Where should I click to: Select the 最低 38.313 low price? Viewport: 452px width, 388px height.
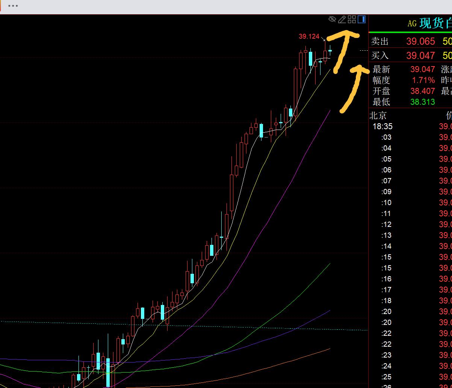pos(422,102)
